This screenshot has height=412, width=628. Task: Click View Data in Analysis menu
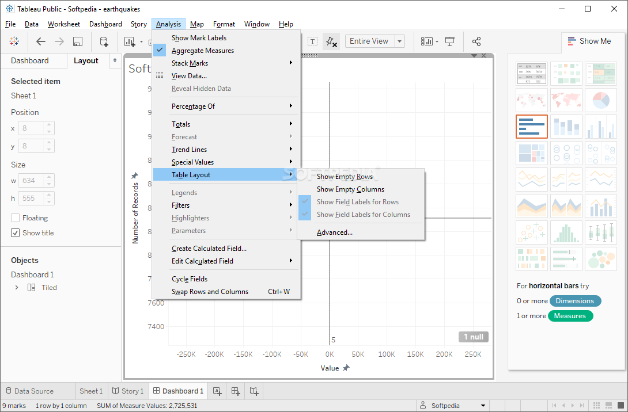click(x=226, y=75)
